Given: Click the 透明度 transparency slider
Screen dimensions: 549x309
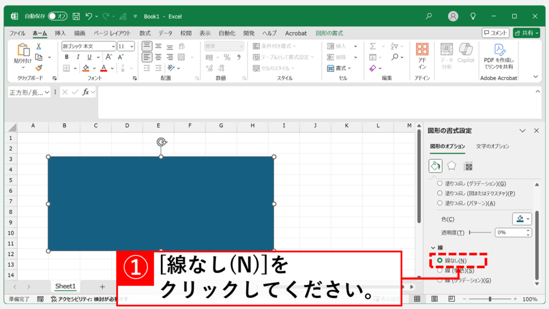Looking at the screenshot, I should [480, 233].
